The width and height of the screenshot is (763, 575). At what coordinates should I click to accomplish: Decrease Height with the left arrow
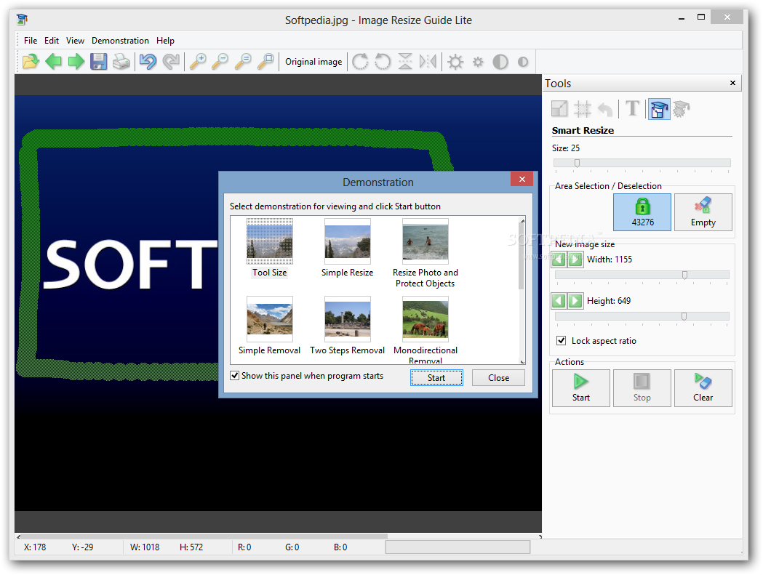tap(559, 301)
